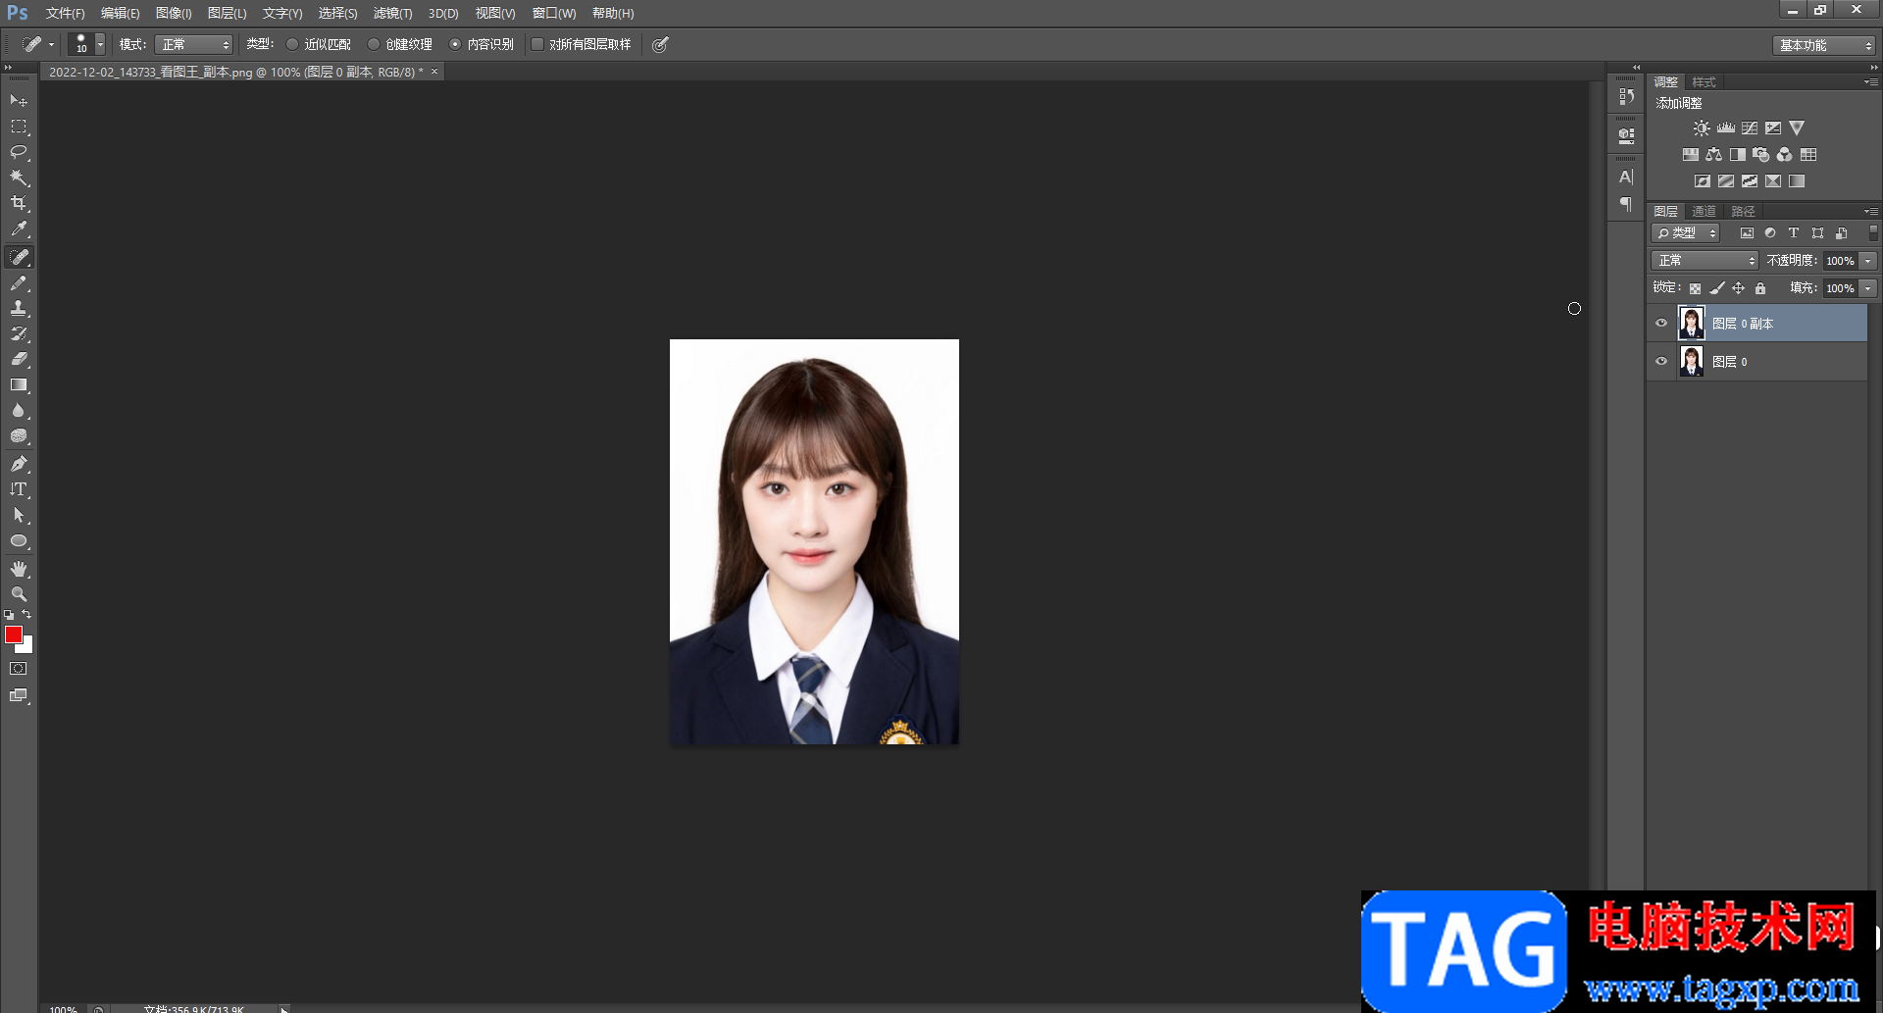Viewport: 1883px width, 1013px height.
Task: Open the 滤镜(T) menu
Action: 392,13
